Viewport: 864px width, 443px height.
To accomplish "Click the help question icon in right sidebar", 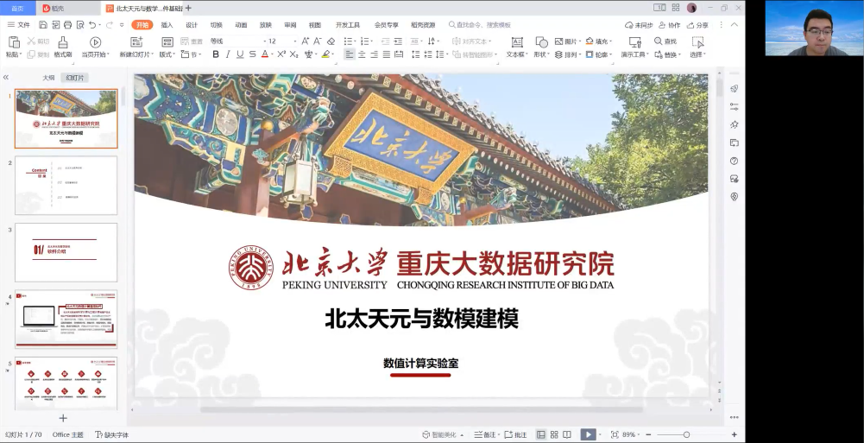I will 734,161.
